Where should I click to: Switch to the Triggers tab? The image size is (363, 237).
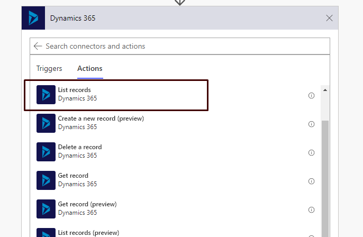pyautogui.click(x=49, y=68)
